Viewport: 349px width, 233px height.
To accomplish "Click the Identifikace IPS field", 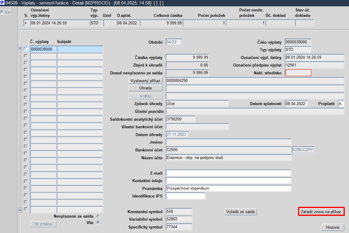I will click(186, 196).
